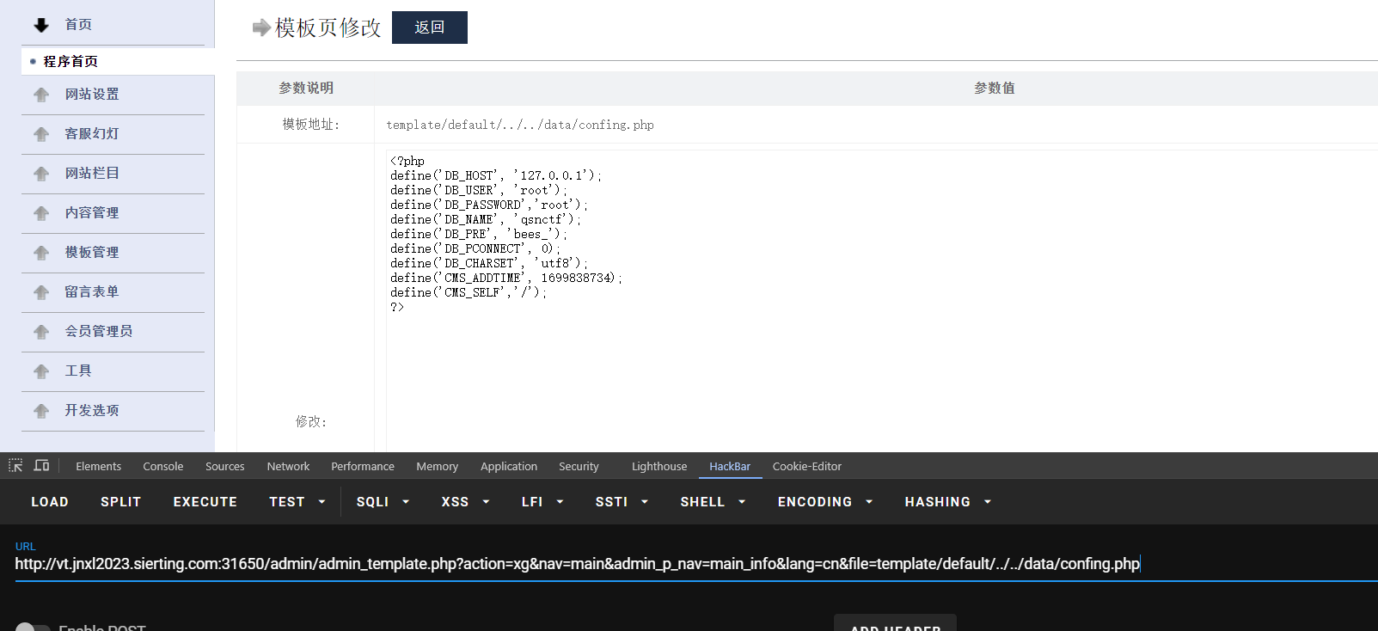
Task: Click the template/default/../../data/confing.php path text
Action: coord(520,126)
